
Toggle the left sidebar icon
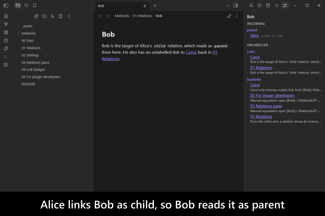point(6,5)
